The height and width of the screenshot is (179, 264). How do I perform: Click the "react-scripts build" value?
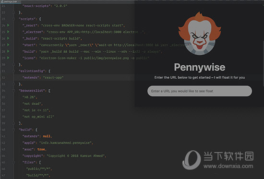pos(60,38)
